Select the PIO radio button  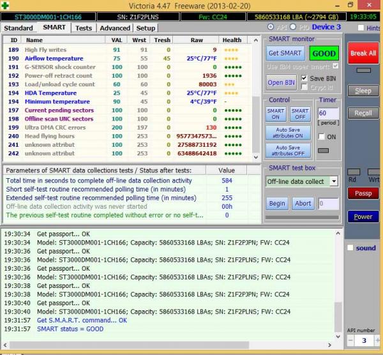coord(293,27)
